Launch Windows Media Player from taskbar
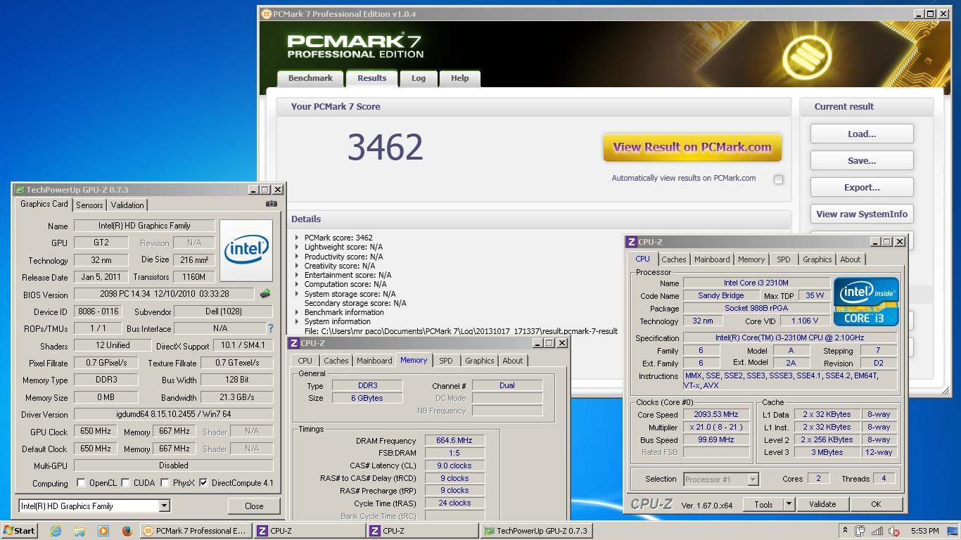The image size is (961, 540). point(103,531)
